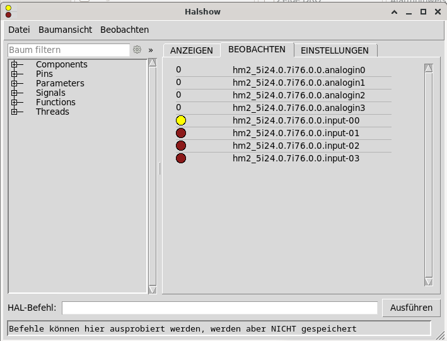This screenshot has height=341, width=447.
Task: Expand the Pins tree node
Action: pos(14,74)
